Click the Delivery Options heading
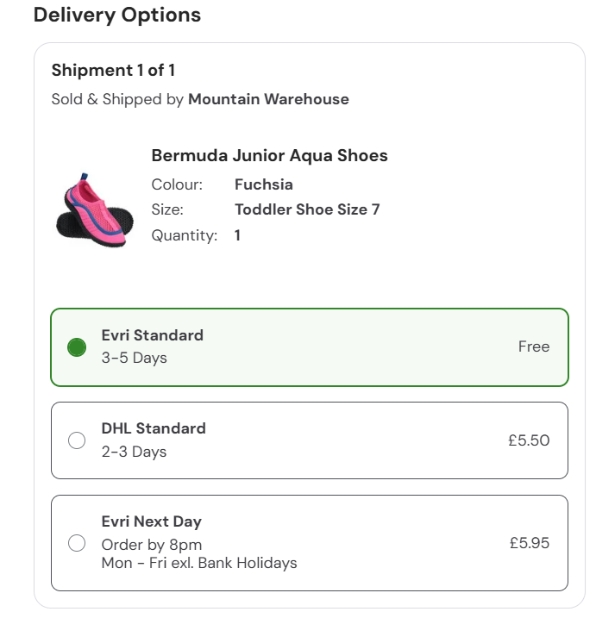596x618 pixels. coord(117,15)
